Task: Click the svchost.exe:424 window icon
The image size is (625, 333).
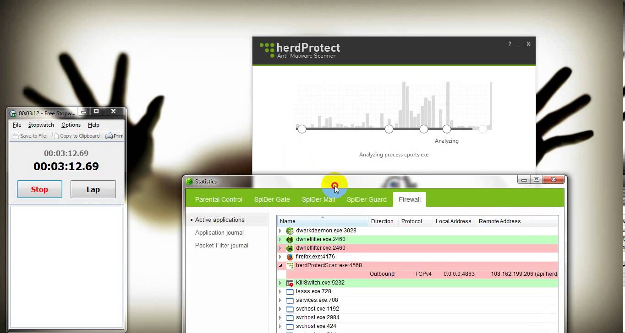Action: click(x=290, y=327)
